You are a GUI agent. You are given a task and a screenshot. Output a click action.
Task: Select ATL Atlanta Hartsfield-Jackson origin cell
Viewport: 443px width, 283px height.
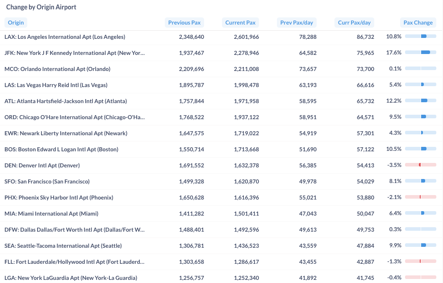(66, 101)
